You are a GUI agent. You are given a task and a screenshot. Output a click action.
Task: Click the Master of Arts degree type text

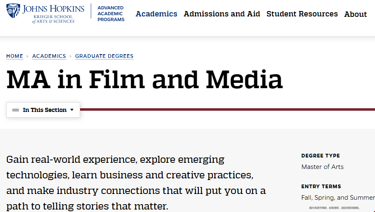(x=322, y=167)
